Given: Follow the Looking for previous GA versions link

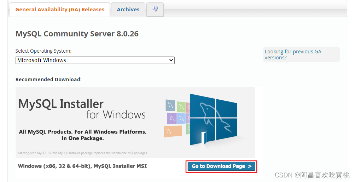Looking at the screenshot, I should (293, 54).
